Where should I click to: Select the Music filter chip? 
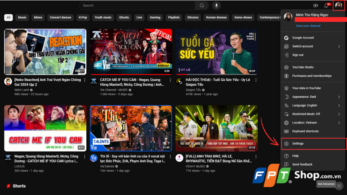[22, 17]
